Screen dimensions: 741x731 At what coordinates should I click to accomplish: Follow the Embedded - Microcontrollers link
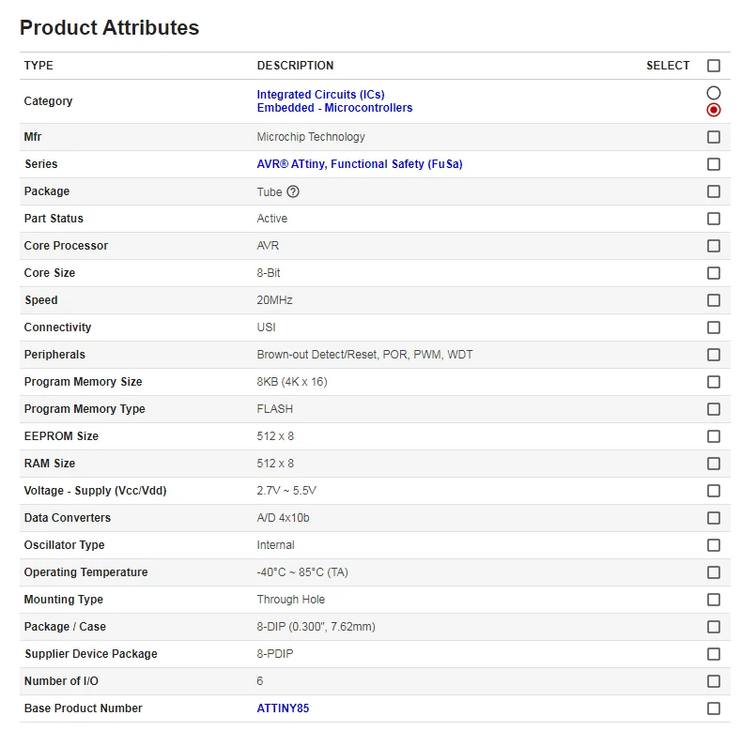[334, 108]
